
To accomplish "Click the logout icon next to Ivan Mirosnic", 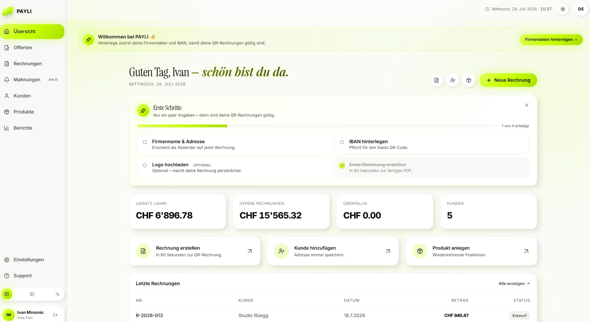I will tap(56, 315).
